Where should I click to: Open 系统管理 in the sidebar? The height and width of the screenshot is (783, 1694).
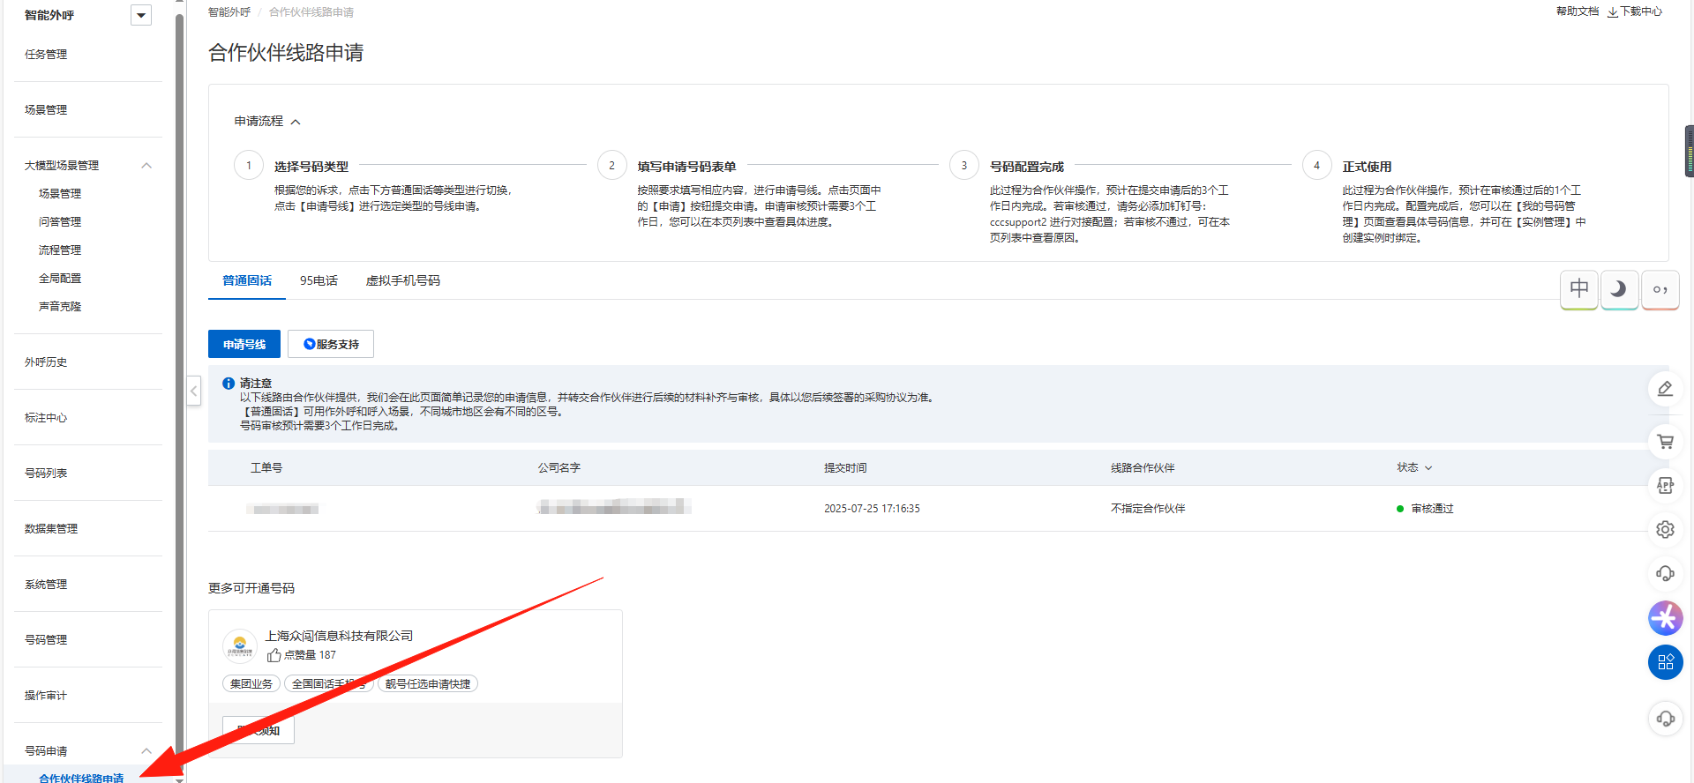(x=46, y=585)
